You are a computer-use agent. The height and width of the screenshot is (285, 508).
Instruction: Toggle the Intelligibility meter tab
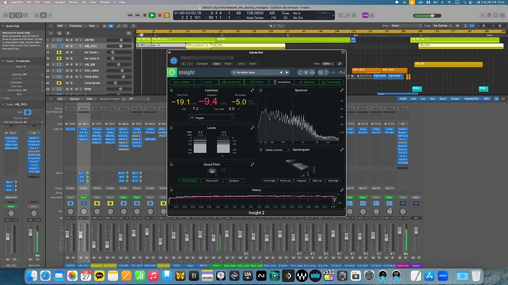(x=282, y=82)
